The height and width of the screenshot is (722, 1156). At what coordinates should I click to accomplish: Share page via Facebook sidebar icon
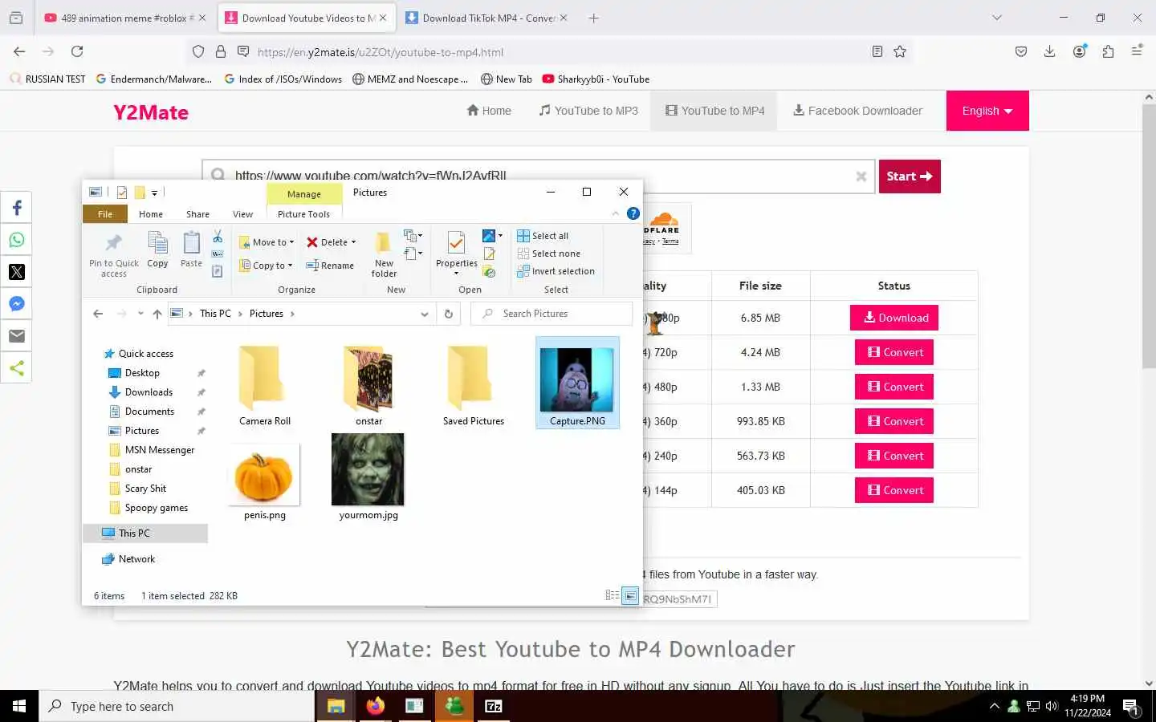[16, 208]
